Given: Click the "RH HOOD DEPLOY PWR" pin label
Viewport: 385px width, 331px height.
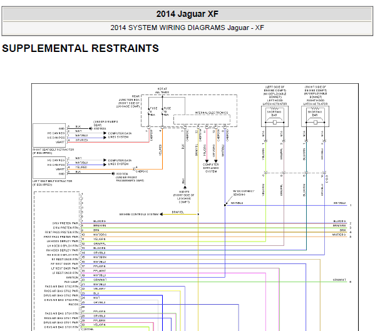Looking at the screenshot, I should tap(62, 250).
